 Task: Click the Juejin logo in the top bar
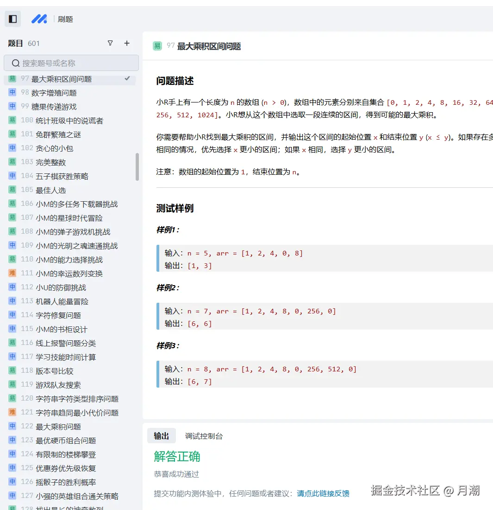coord(39,19)
